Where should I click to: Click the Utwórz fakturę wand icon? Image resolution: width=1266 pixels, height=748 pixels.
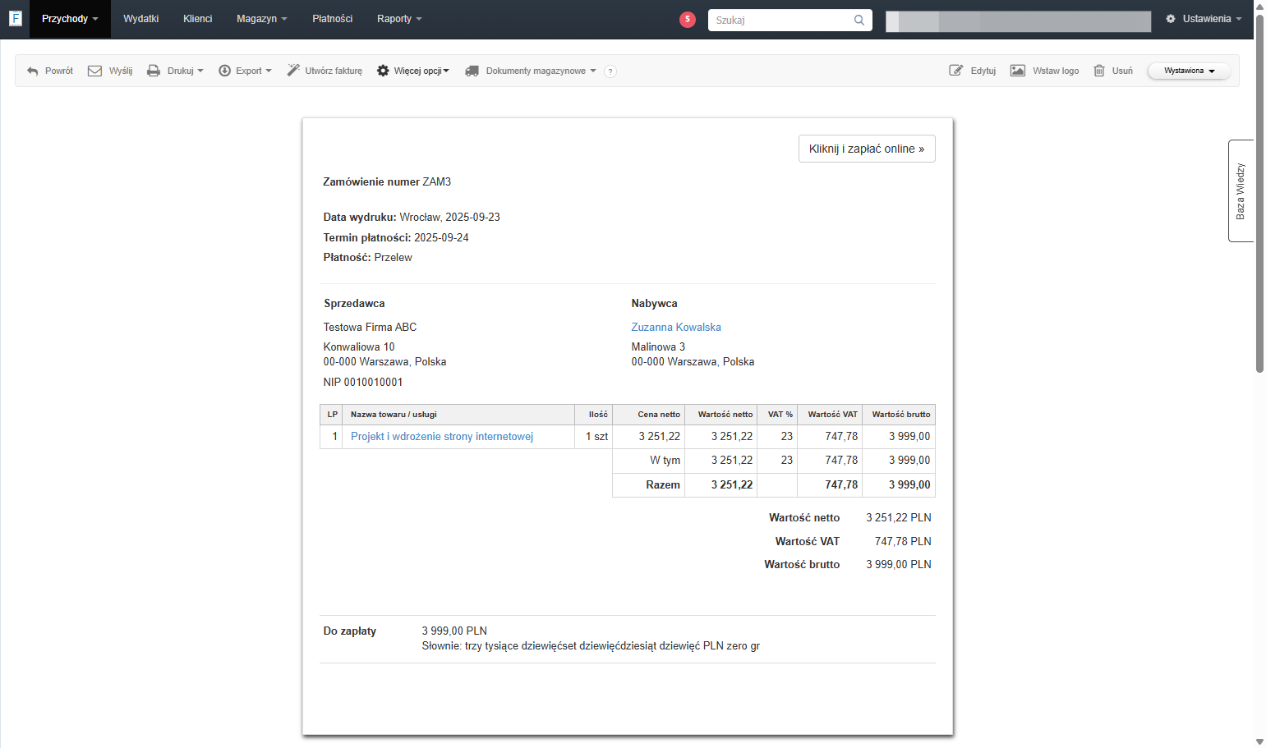coord(293,71)
